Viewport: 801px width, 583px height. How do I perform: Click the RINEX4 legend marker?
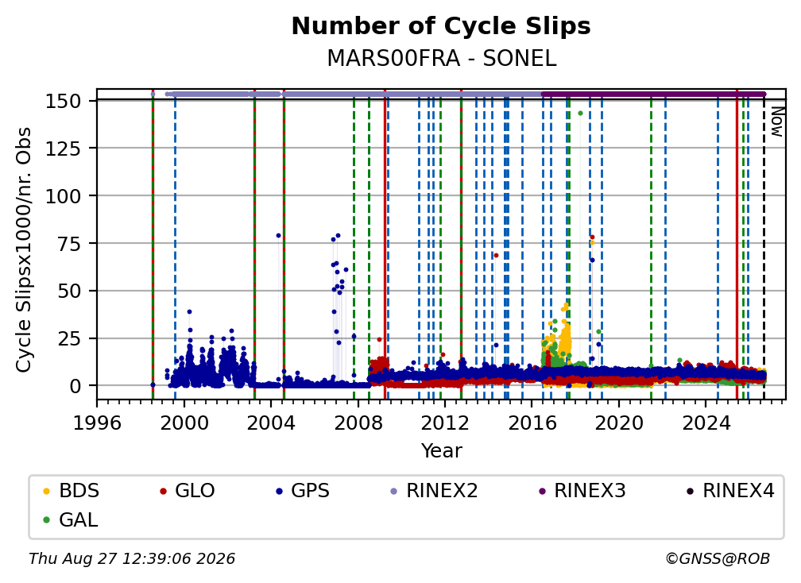pos(690,491)
